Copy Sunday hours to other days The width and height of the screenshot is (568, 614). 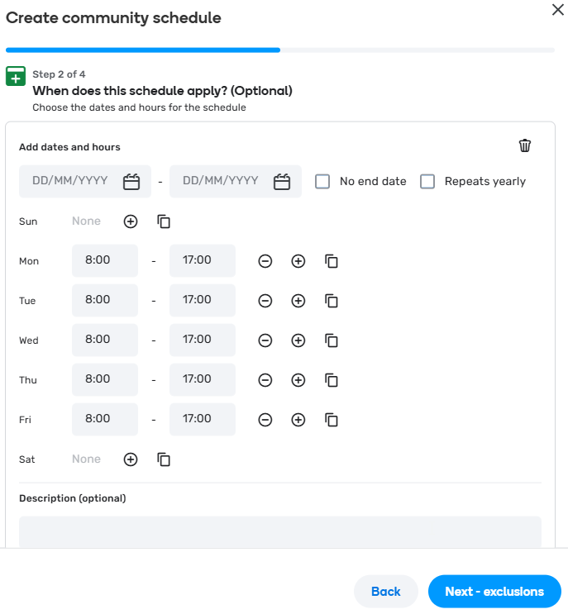click(x=164, y=221)
